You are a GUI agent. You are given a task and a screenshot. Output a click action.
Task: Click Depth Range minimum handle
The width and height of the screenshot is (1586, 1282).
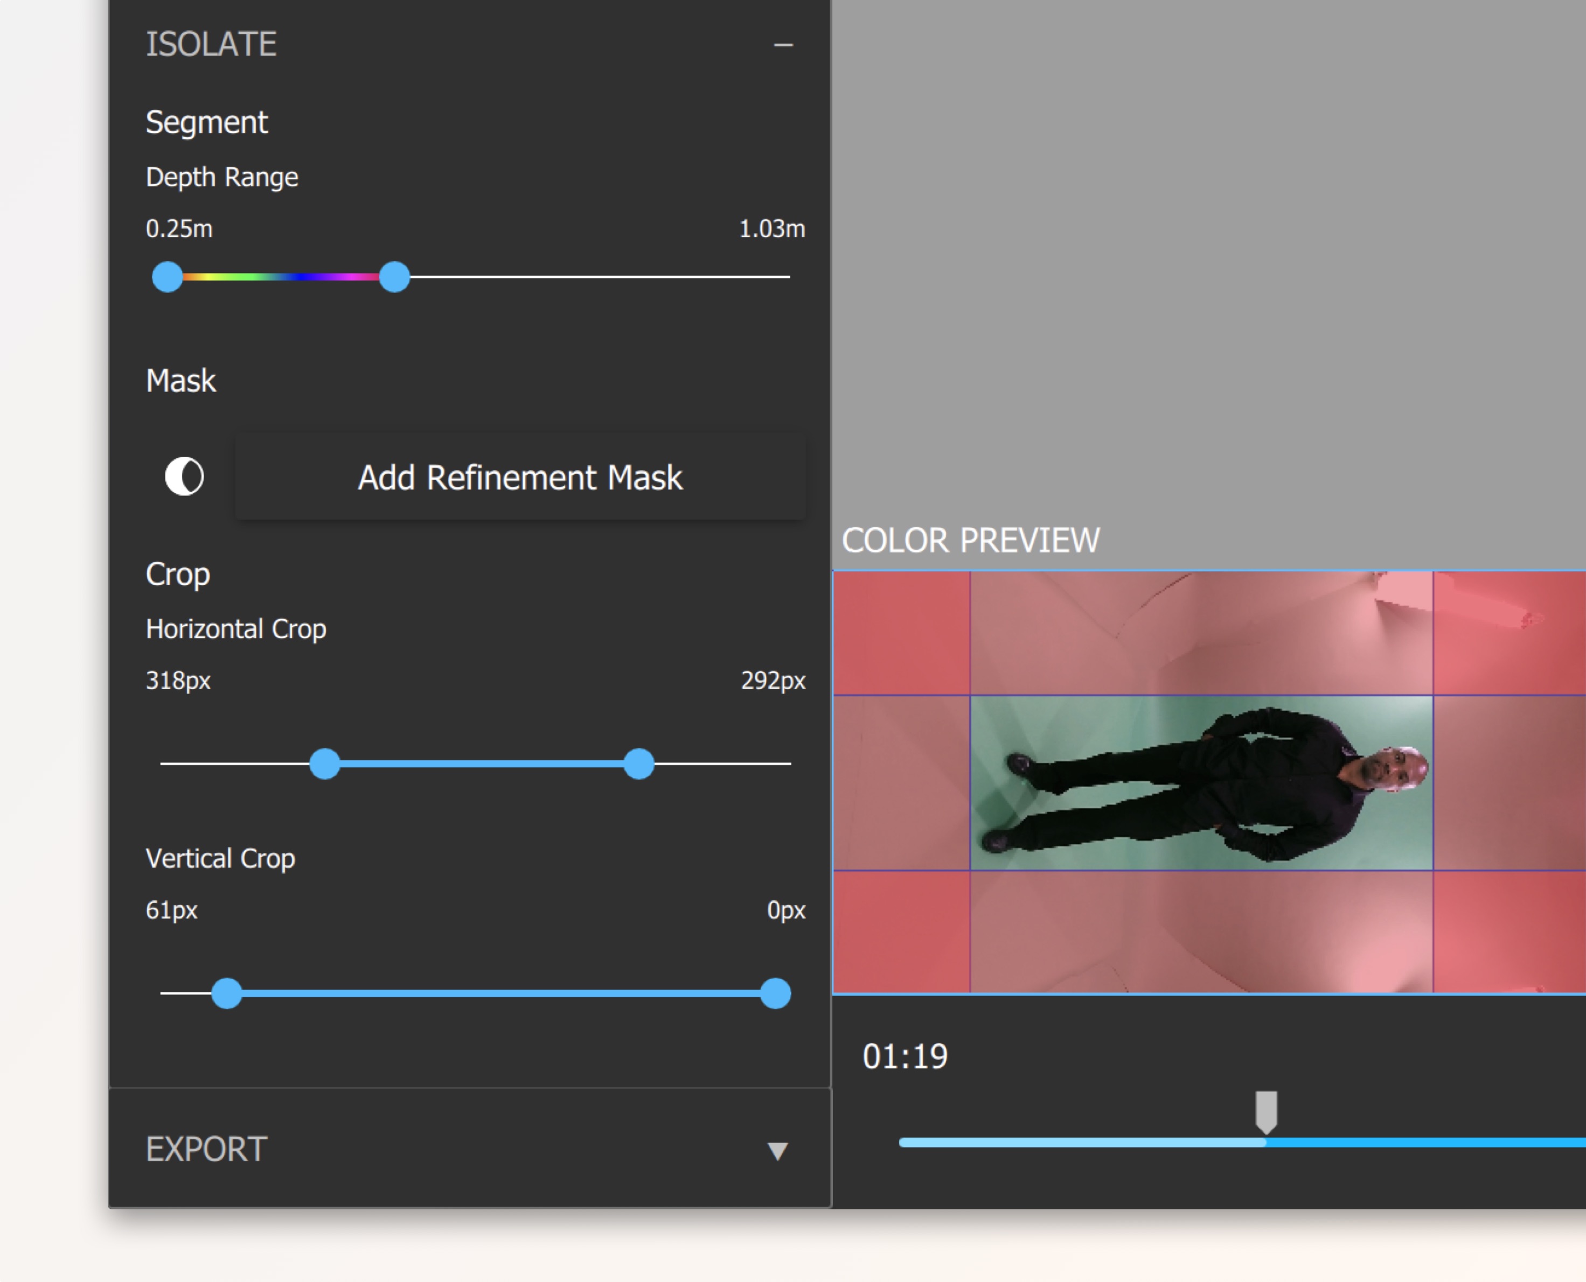tap(167, 277)
